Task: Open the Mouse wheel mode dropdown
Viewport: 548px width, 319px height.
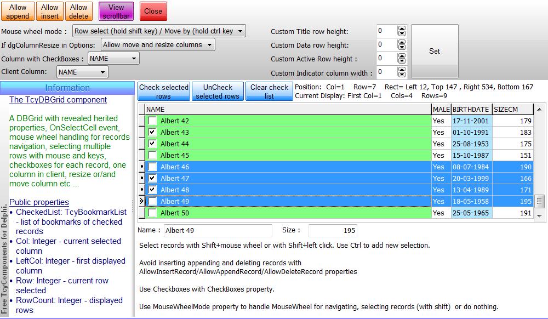Action: coord(159,31)
